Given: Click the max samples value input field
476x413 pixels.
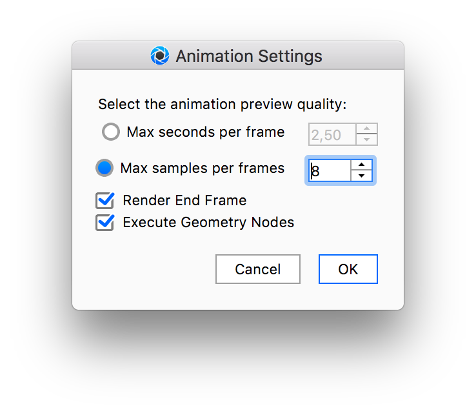Looking at the screenshot, I should [x=330, y=170].
